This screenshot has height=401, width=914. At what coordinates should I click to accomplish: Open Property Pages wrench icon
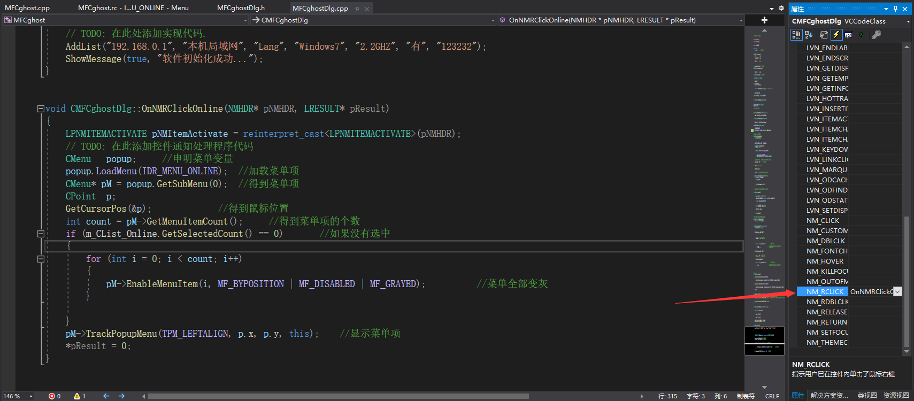(x=876, y=35)
